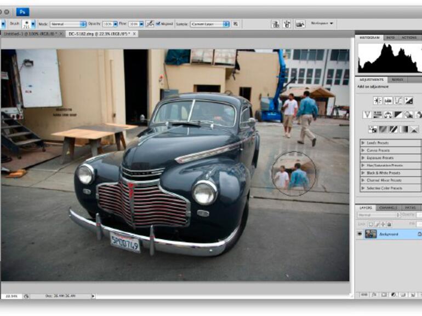Lock all on the layer via padlock icon
Screen dimensions: 422x316
tap(389, 224)
